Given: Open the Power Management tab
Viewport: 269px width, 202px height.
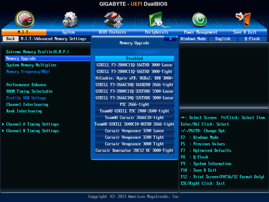Looking at the screenshot, I should tap(200, 32).
